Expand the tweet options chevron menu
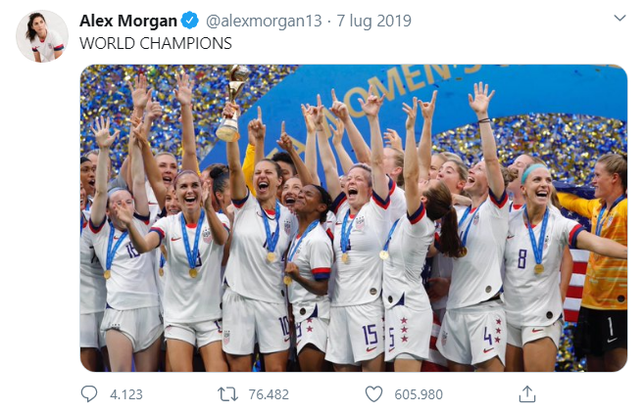The height and width of the screenshot is (412, 644). (619, 19)
